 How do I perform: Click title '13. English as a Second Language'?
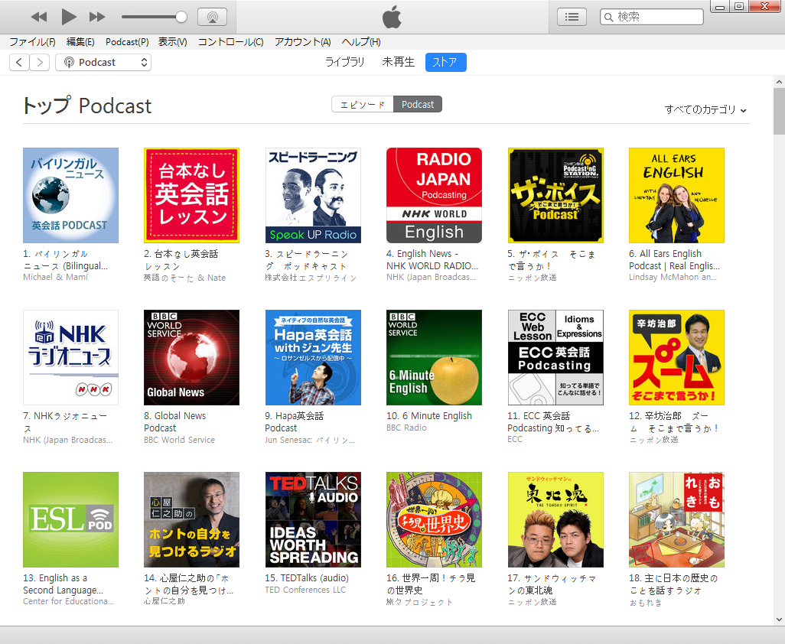pyautogui.click(x=63, y=584)
